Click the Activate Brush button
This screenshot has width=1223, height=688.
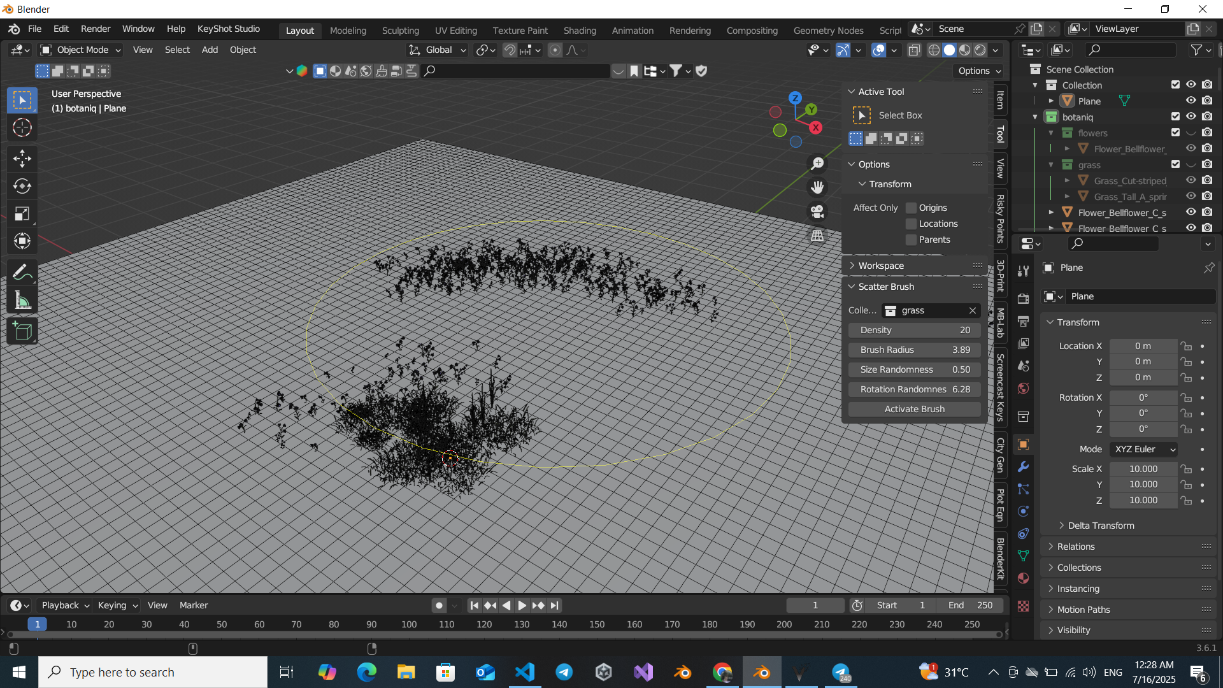point(914,408)
